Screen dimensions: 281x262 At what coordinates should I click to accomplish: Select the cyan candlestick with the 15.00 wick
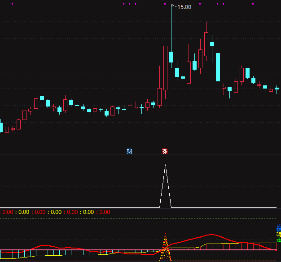(171, 57)
